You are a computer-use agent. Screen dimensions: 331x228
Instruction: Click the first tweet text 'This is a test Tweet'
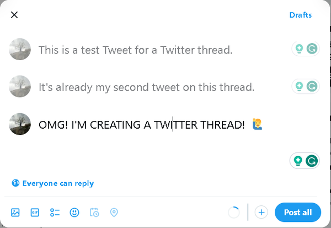click(x=135, y=50)
